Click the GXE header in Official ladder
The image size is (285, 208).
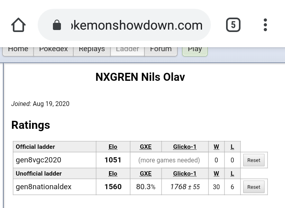146,147
